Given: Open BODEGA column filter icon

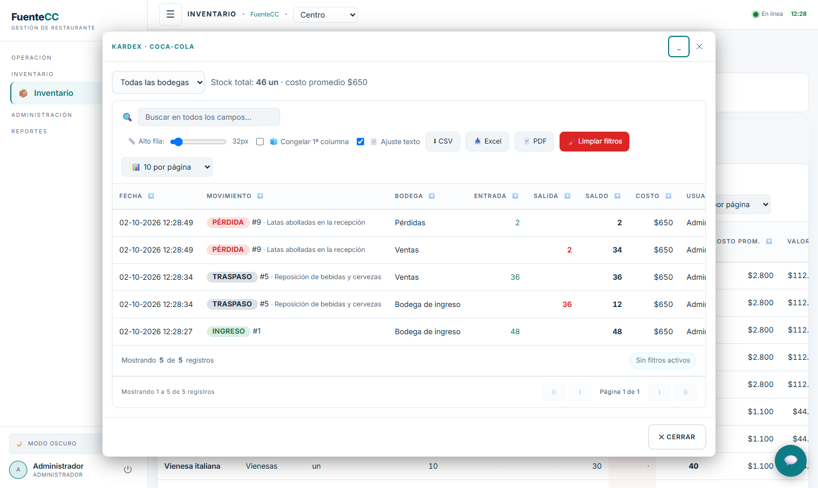Looking at the screenshot, I should (x=432, y=196).
